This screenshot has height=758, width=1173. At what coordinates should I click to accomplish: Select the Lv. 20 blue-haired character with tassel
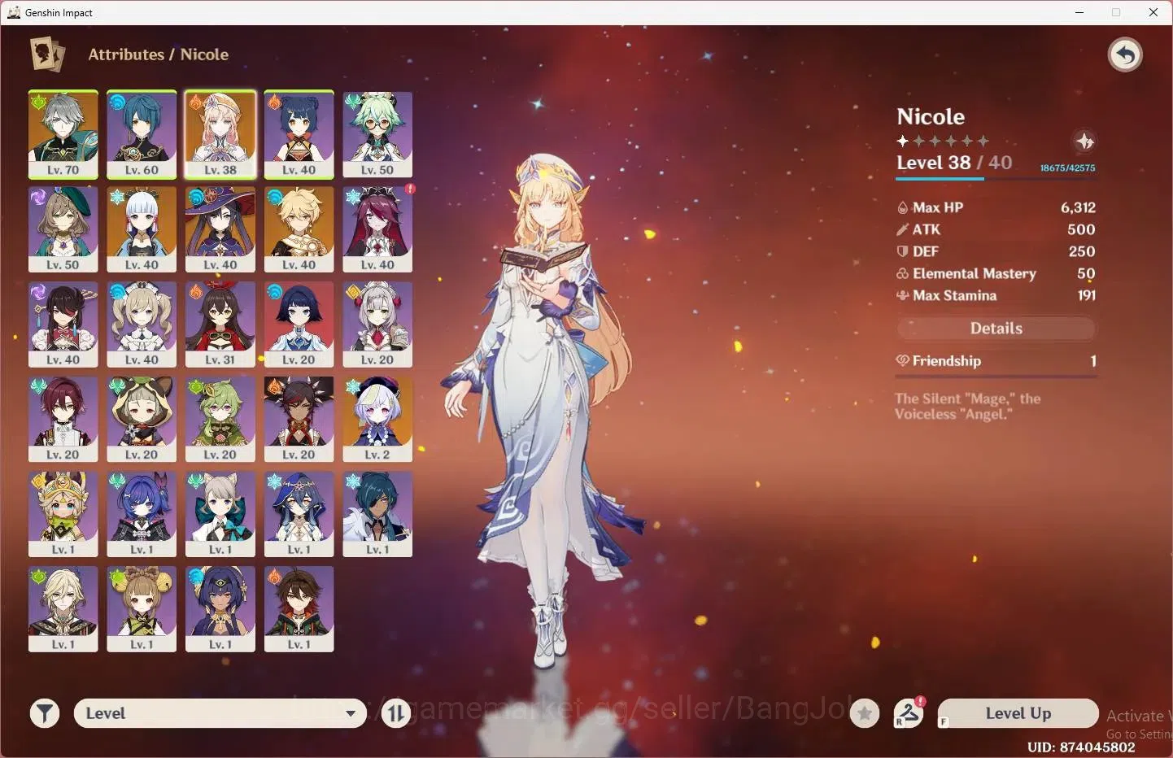click(299, 325)
